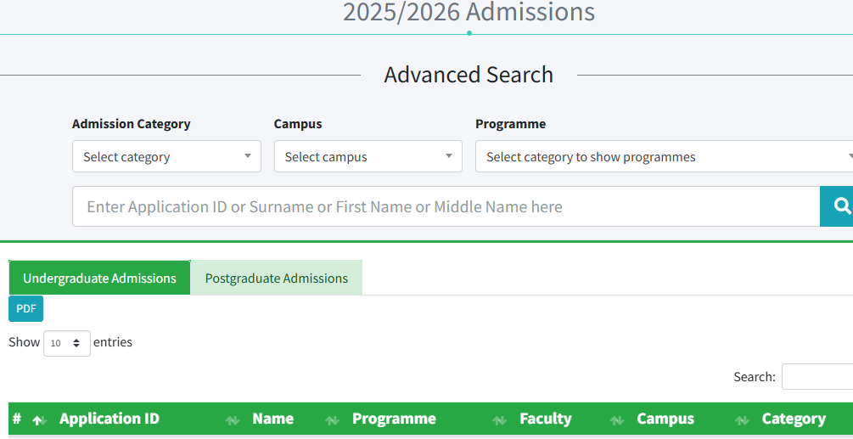
Task: Click the table Search filter box
Action: [x=817, y=376]
